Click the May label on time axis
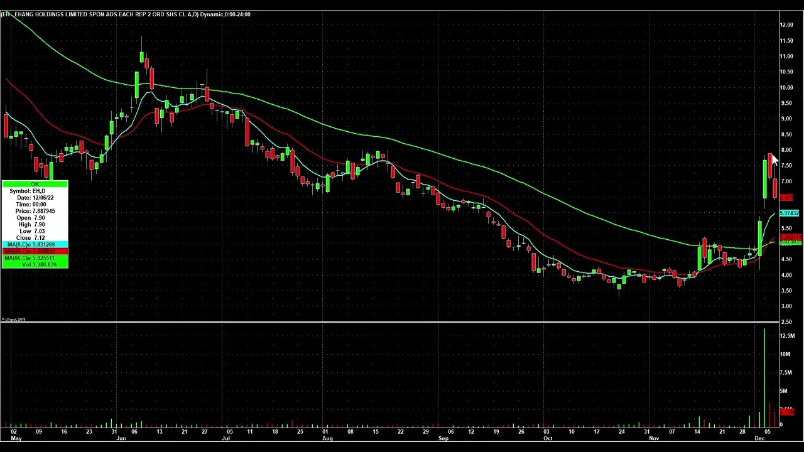The height and width of the screenshot is (452, 804). 16,438
